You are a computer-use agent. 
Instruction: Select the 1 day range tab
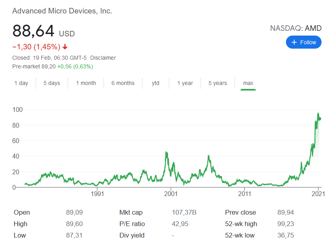tap(21, 83)
